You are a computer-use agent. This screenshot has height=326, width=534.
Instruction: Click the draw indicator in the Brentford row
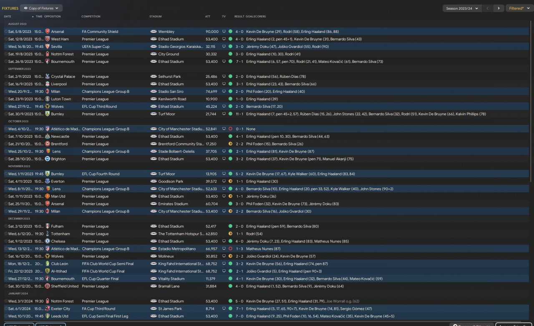230,144
